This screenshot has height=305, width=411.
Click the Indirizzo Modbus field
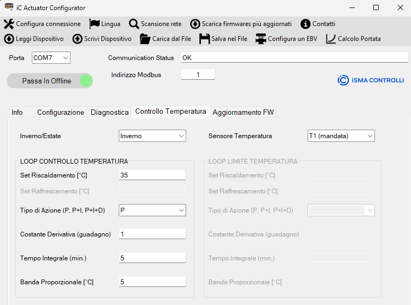pyautogui.click(x=198, y=74)
